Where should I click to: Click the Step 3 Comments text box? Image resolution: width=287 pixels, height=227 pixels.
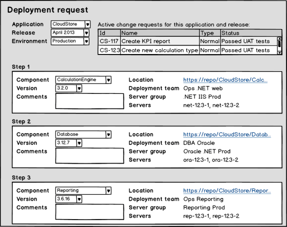click(x=89, y=212)
